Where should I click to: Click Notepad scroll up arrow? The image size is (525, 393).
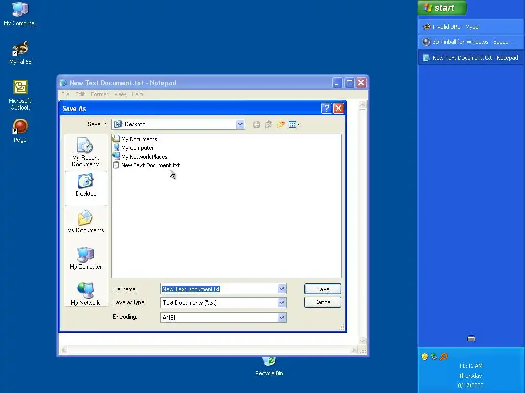pos(362,105)
